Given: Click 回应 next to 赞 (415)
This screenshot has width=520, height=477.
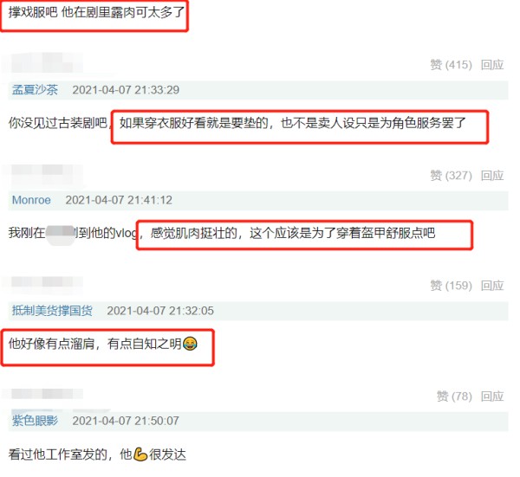Looking at the screenshot, I should [492, 65].
